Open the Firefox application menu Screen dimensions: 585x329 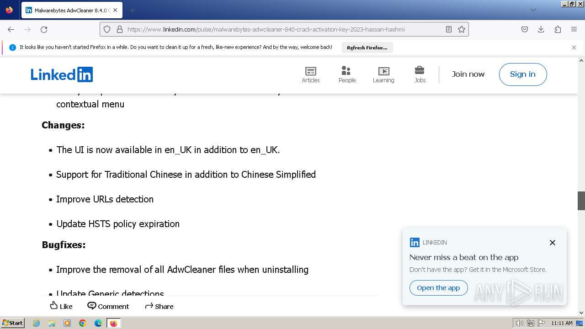coord(574,29)
